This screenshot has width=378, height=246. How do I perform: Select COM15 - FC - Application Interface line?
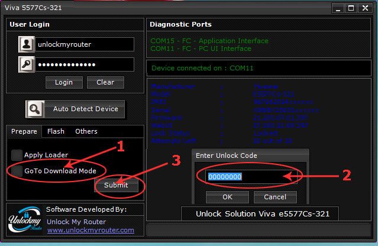pos(209,41)
